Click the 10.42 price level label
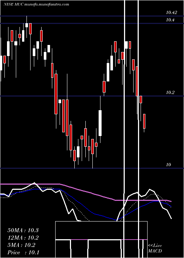 click(x=171, y=12)
